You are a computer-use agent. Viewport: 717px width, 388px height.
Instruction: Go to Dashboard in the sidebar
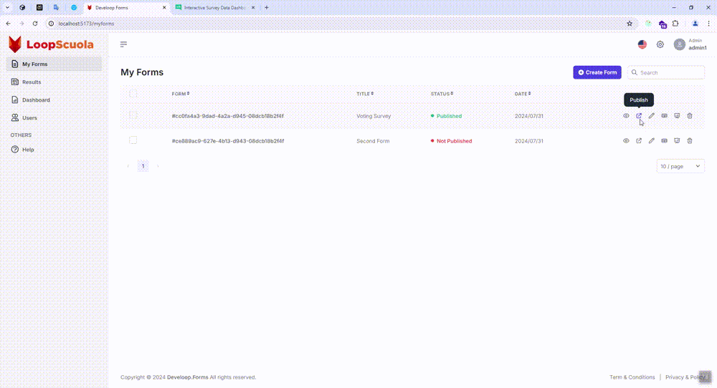(x=36, y=100)
